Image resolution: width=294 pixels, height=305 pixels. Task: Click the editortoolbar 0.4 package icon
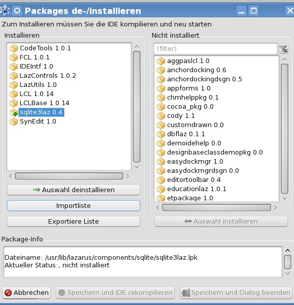(x=161, y=180)
